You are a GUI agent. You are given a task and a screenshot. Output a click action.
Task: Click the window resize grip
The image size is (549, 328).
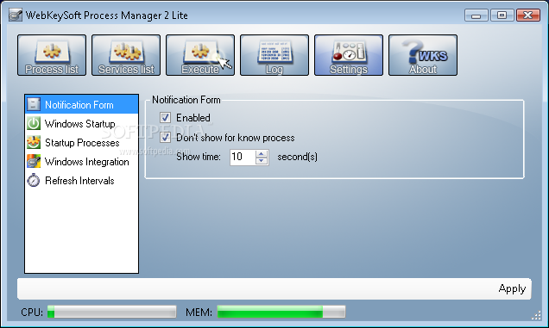pyautogui.click(x=536, y=315)
